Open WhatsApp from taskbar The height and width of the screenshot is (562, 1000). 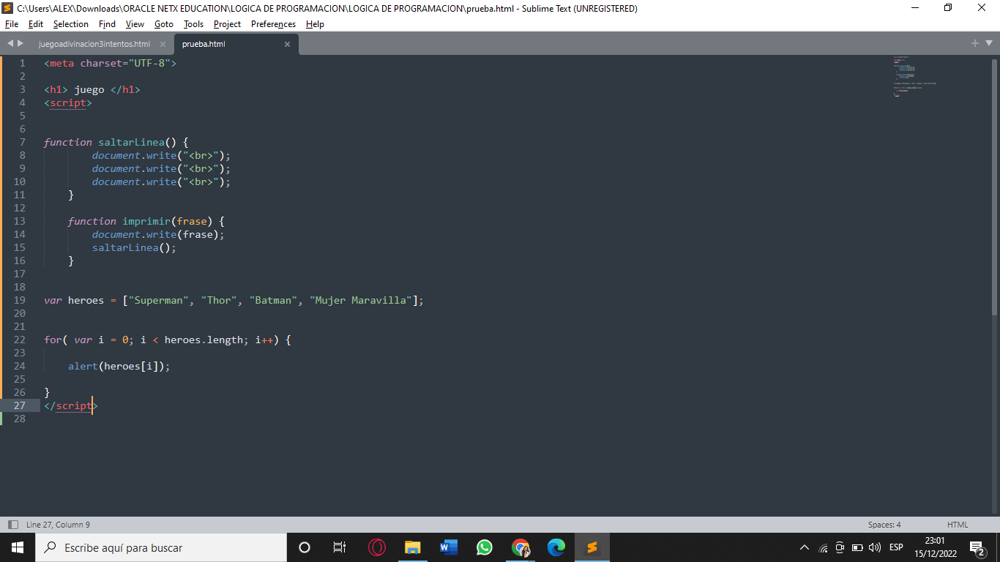coord(485,547)
